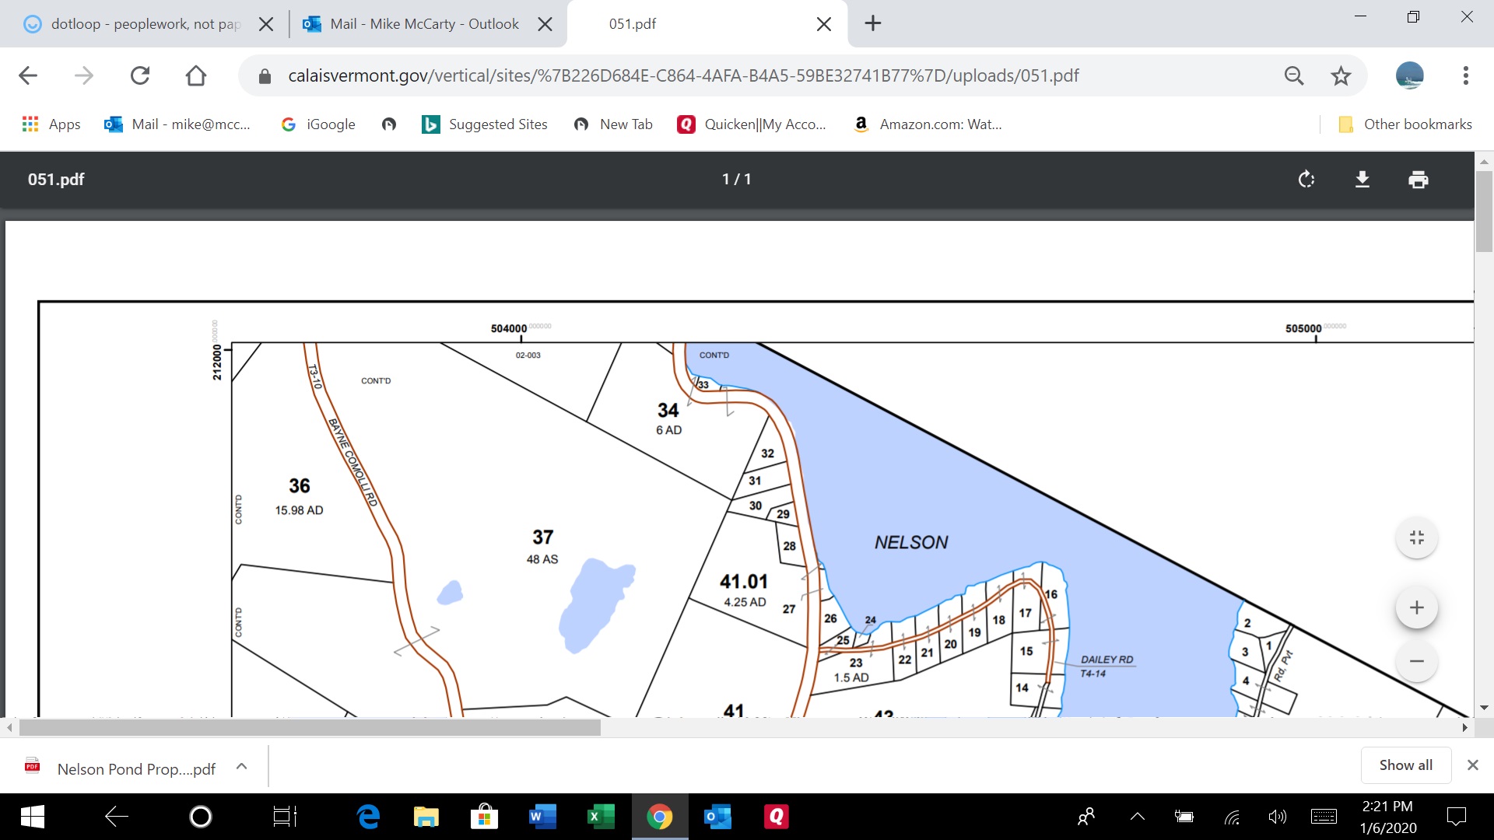Open the Windows Start menu

32,817
